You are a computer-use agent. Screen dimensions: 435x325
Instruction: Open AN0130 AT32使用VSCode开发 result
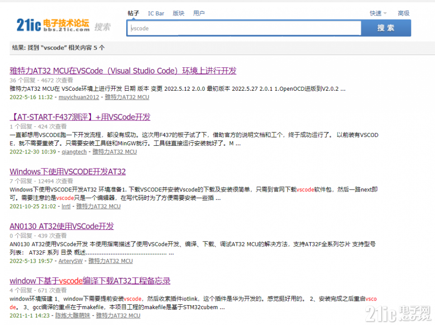pos(62,226)
